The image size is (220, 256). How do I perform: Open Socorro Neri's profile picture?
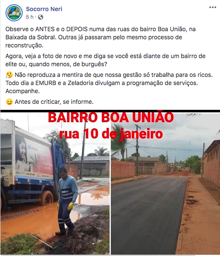14,13
